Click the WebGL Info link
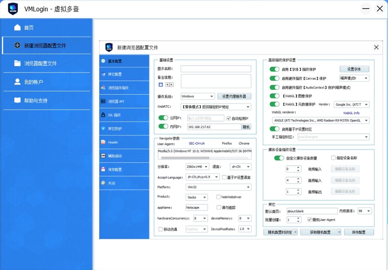This screenshot has height=270, width=388. [x=351, y=113]
